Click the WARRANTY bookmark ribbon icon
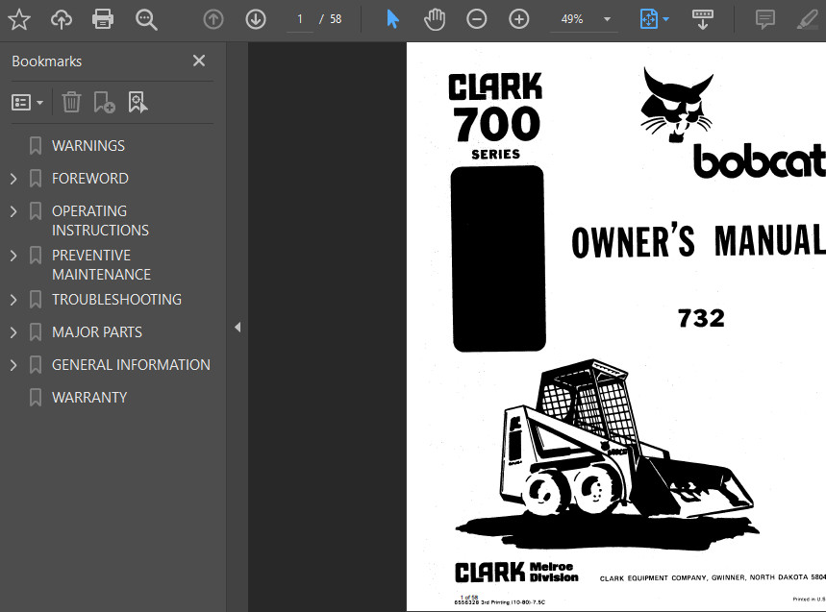Image resolution: width=826 pixels, height=612 pixels. [x=36, y=398]
